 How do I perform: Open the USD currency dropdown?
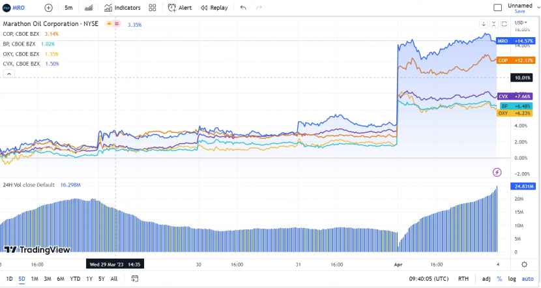[521, 22]
